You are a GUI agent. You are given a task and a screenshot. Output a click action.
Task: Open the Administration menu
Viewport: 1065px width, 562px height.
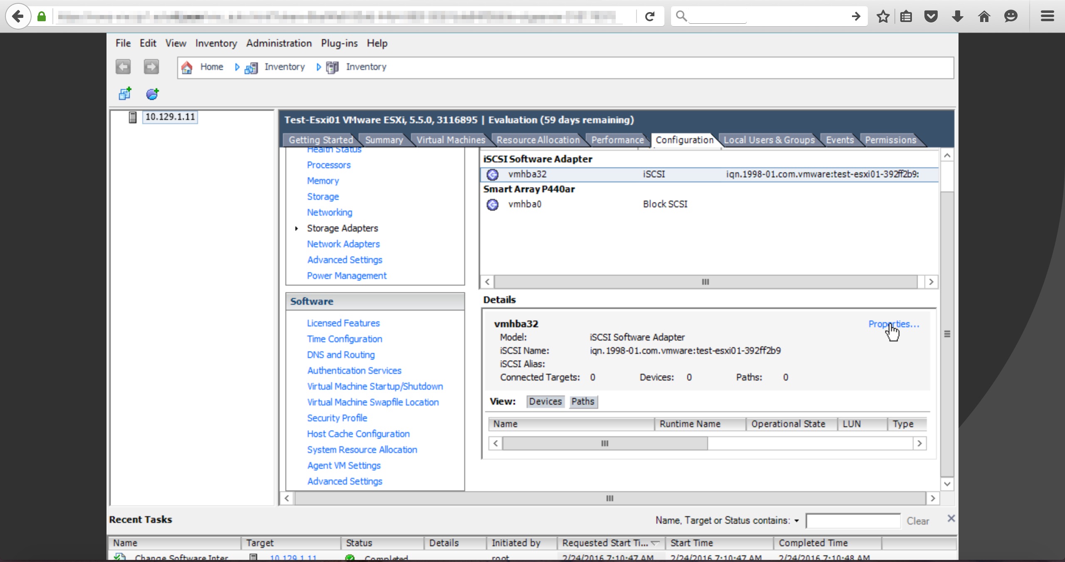point(279,43)
